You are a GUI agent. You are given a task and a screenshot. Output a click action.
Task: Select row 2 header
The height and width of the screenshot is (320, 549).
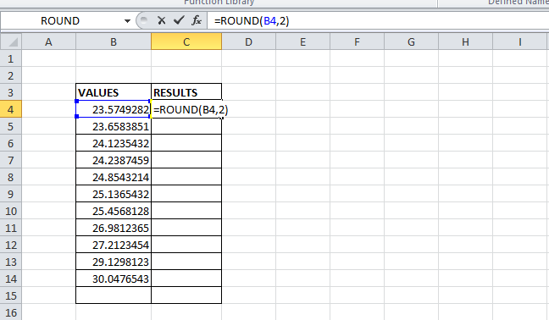11,75
